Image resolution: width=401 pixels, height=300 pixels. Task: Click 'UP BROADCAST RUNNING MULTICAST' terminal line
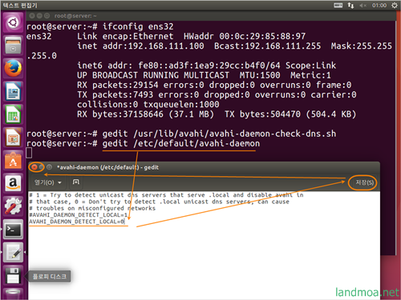point(153,75)
